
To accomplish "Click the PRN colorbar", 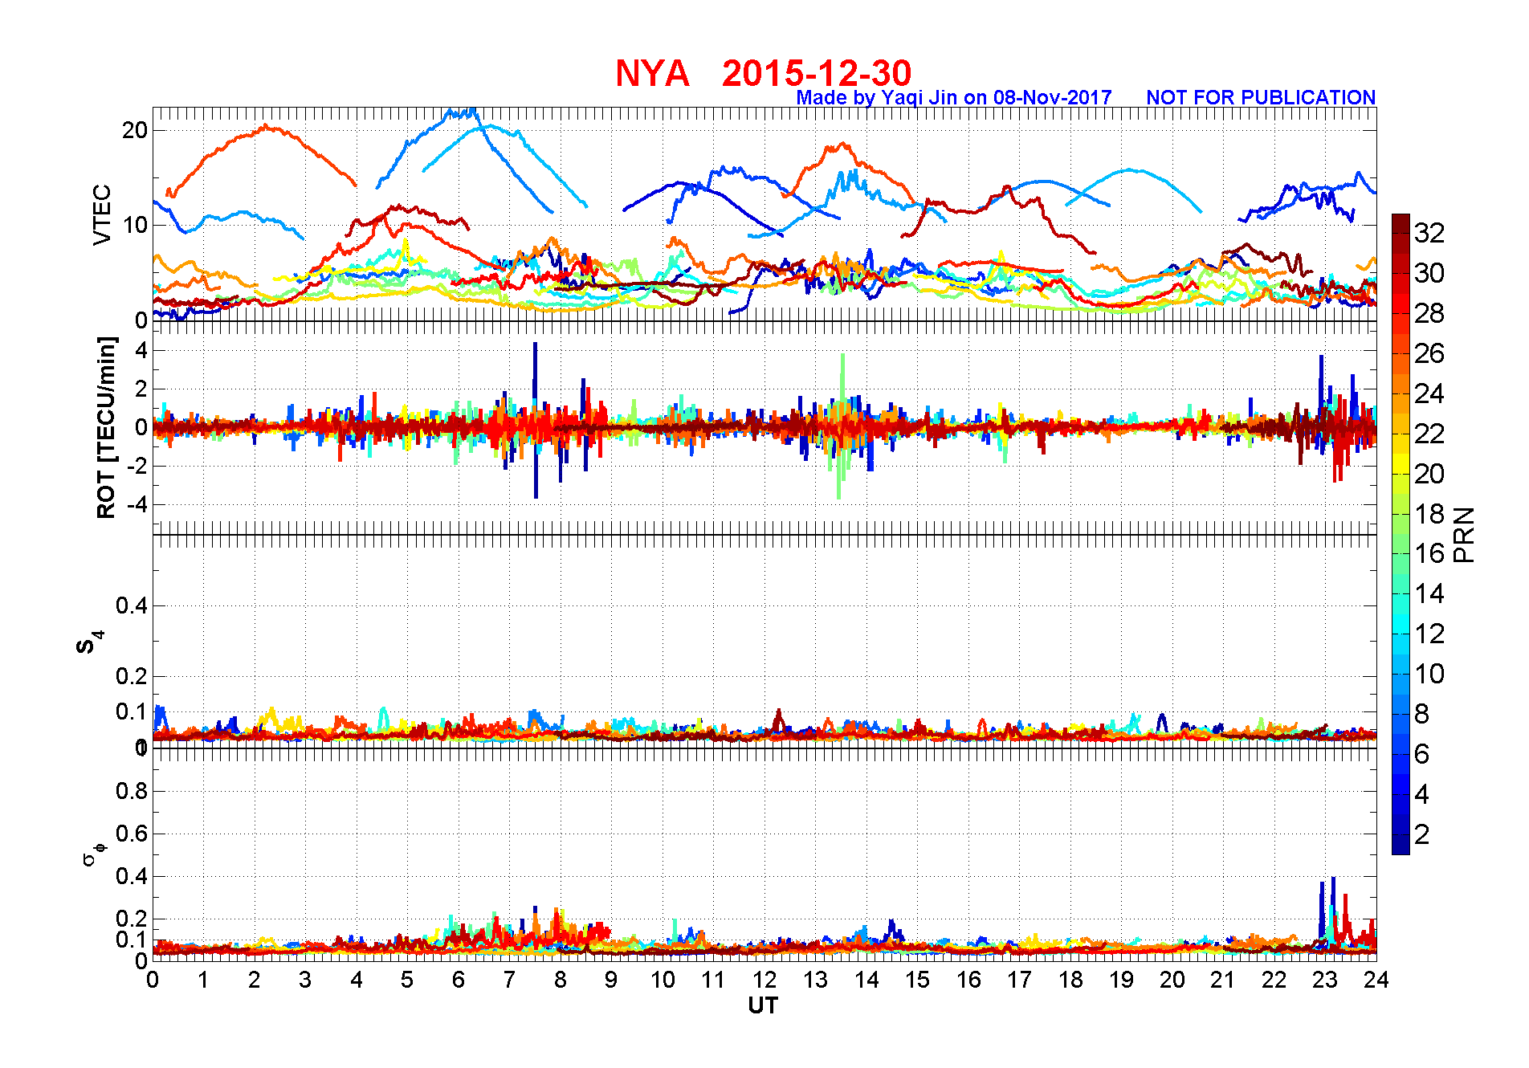I will pos(1401,534).
